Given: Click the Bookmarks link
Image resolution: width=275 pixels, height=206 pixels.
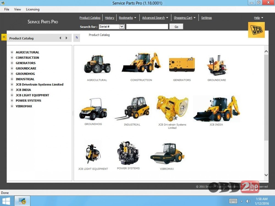Looking at the screenshot, I should (126, 18).
